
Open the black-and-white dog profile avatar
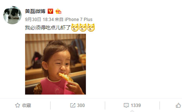click(12, 15)
